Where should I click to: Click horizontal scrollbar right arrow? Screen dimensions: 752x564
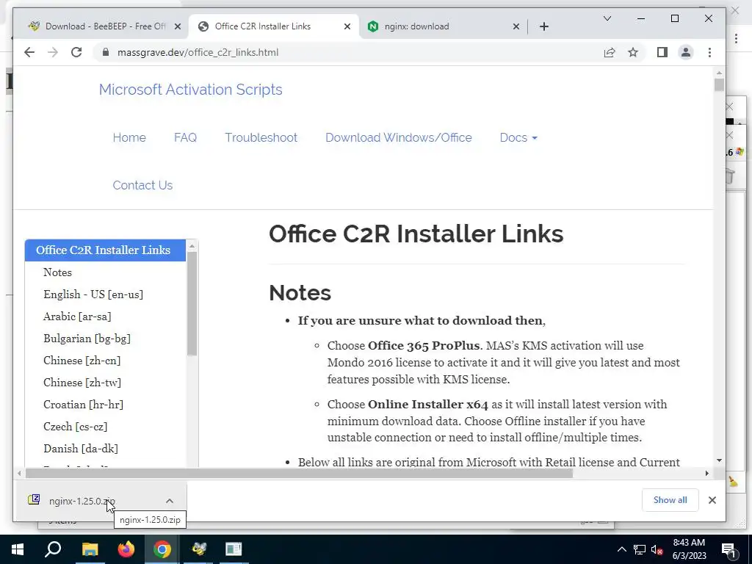[x=707, y=474]
